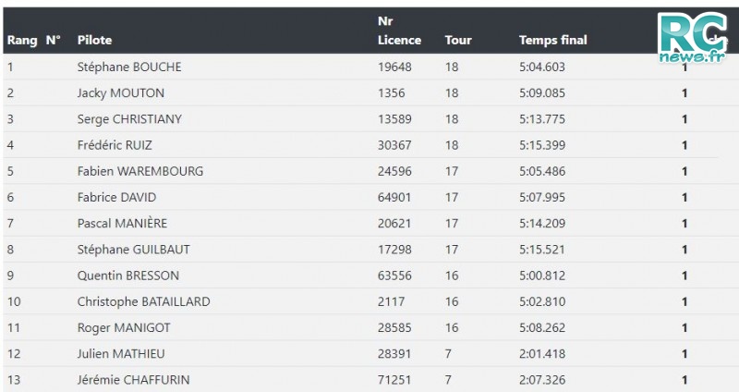Click licence number 28585
Viewport: 739px width, 392px height.
pos(394,328)
